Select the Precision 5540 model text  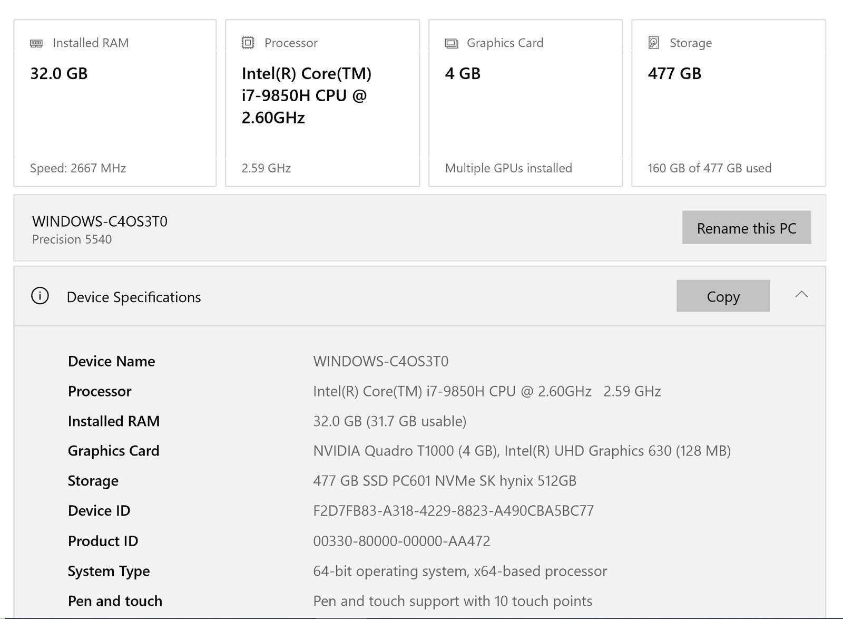pos(72,239)
